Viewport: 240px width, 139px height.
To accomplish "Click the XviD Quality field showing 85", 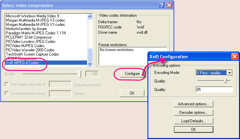I will click(x=214, y=90).
